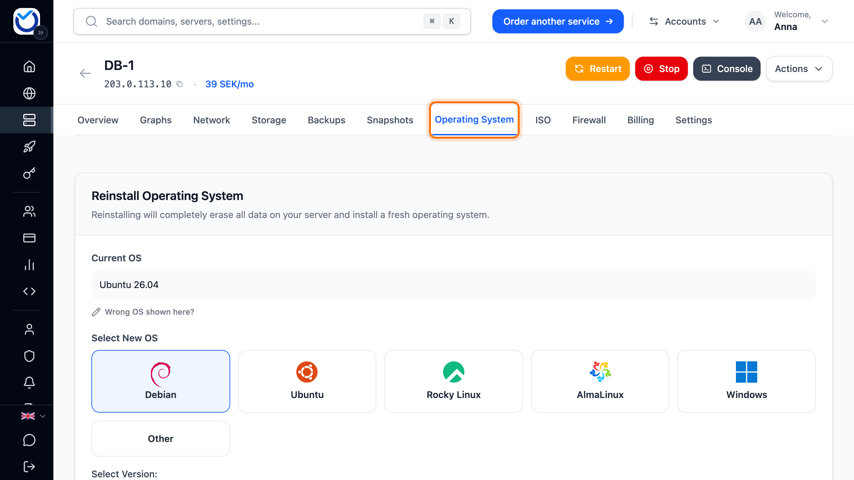The height and width of the screenshot is (480, 854).
Task: Switch to the ISO tab
Action: (x=543, y=120)
